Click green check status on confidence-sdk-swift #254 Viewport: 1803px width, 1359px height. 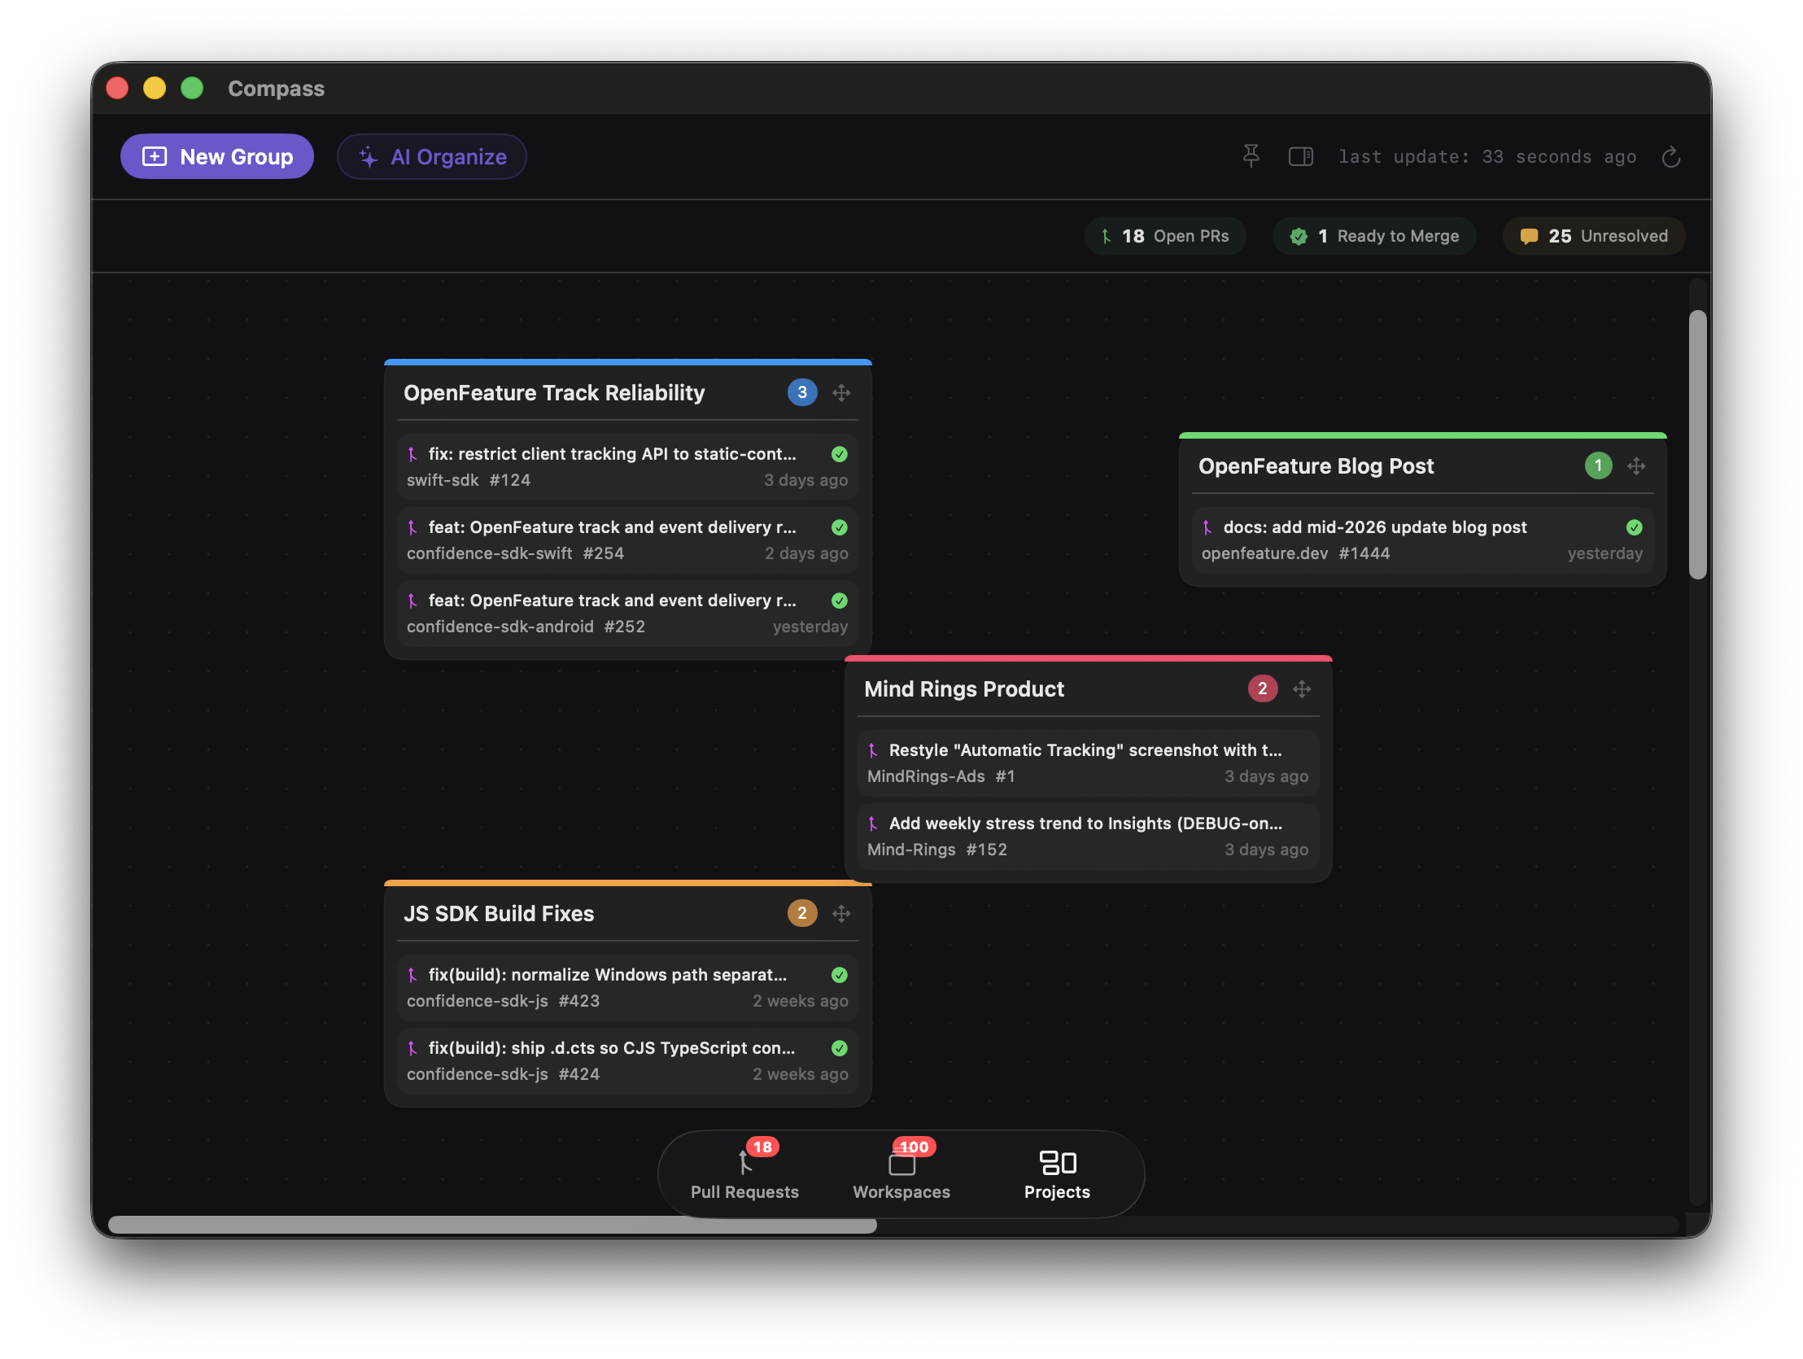pyautogui.click(x=840, y=527)
